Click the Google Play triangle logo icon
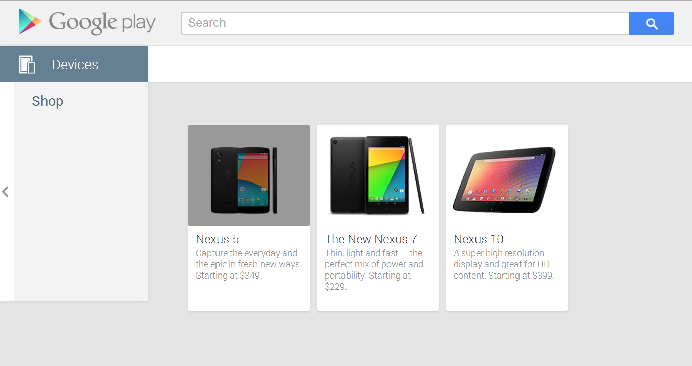 pyautogui.click(x=29, y=22)
